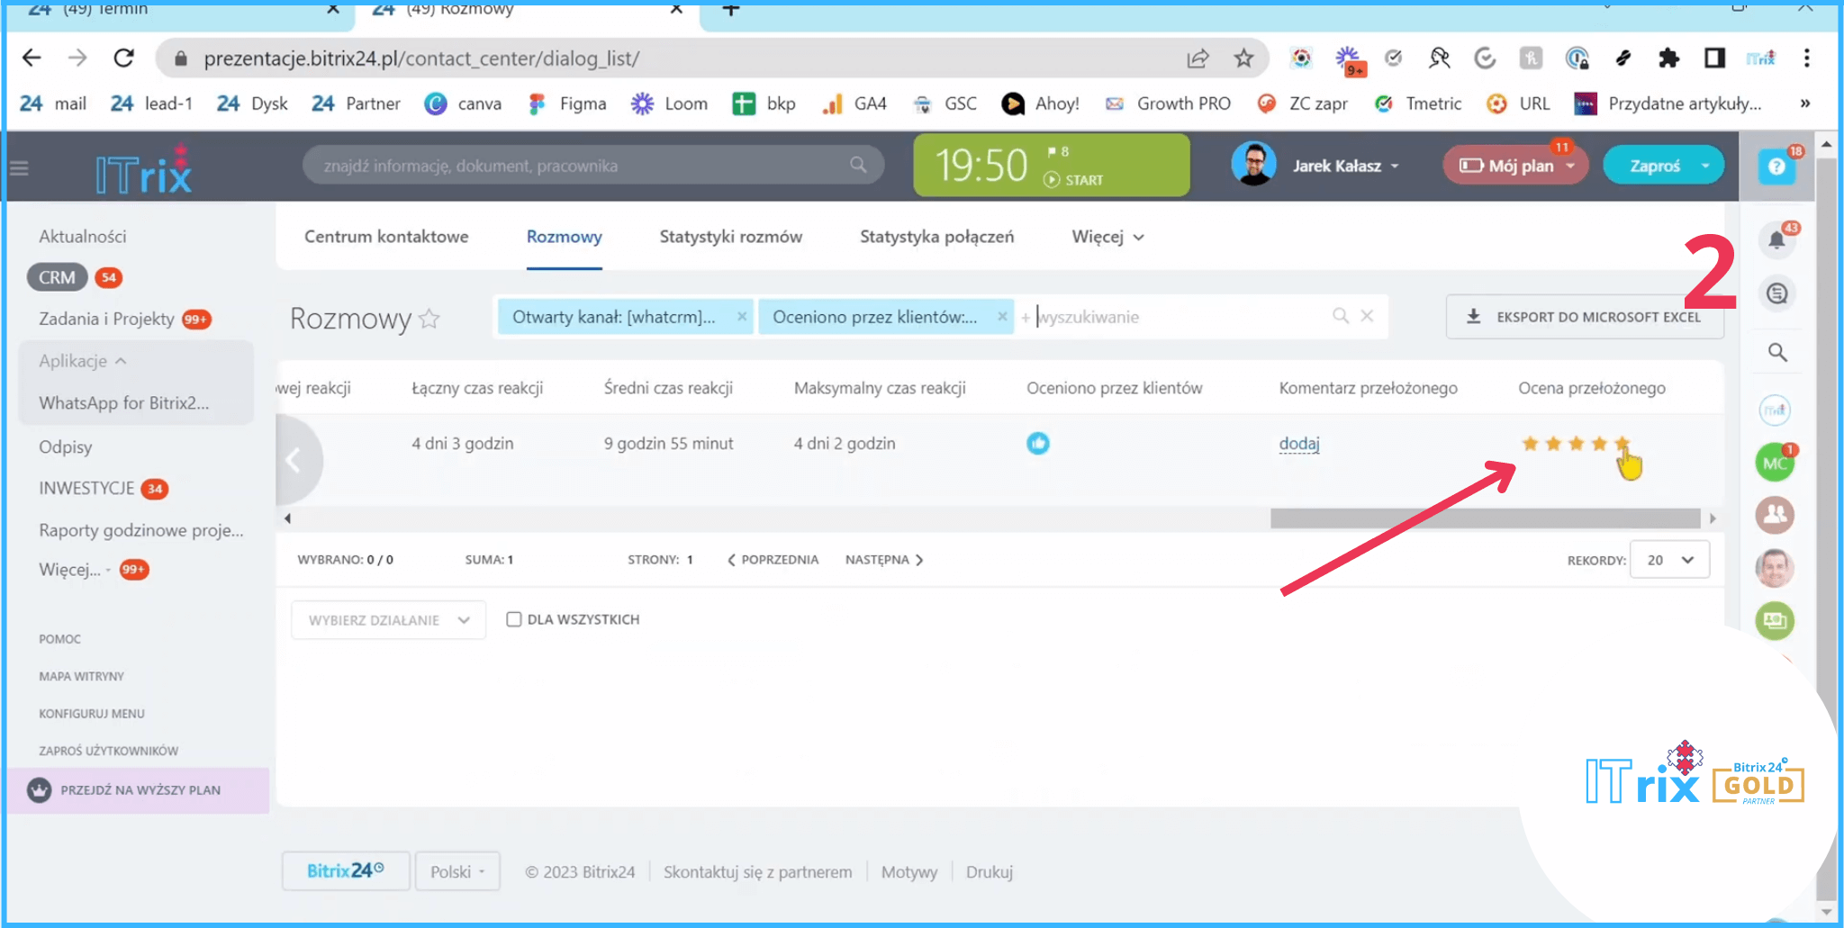Click the dodaj comment link
Viewport: 1844px width, 928px height.
click(x=1298, y=443)
